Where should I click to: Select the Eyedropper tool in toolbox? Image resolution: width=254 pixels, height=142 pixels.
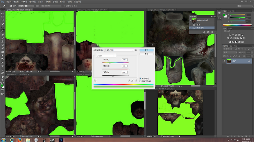(2, 31)
